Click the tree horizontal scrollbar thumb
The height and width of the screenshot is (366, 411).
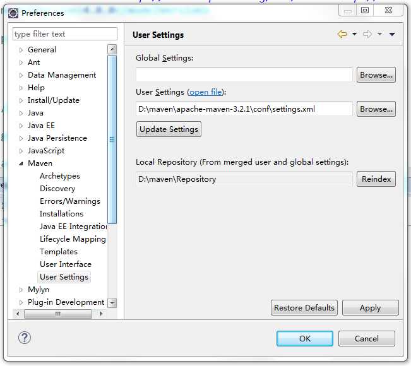58,314
